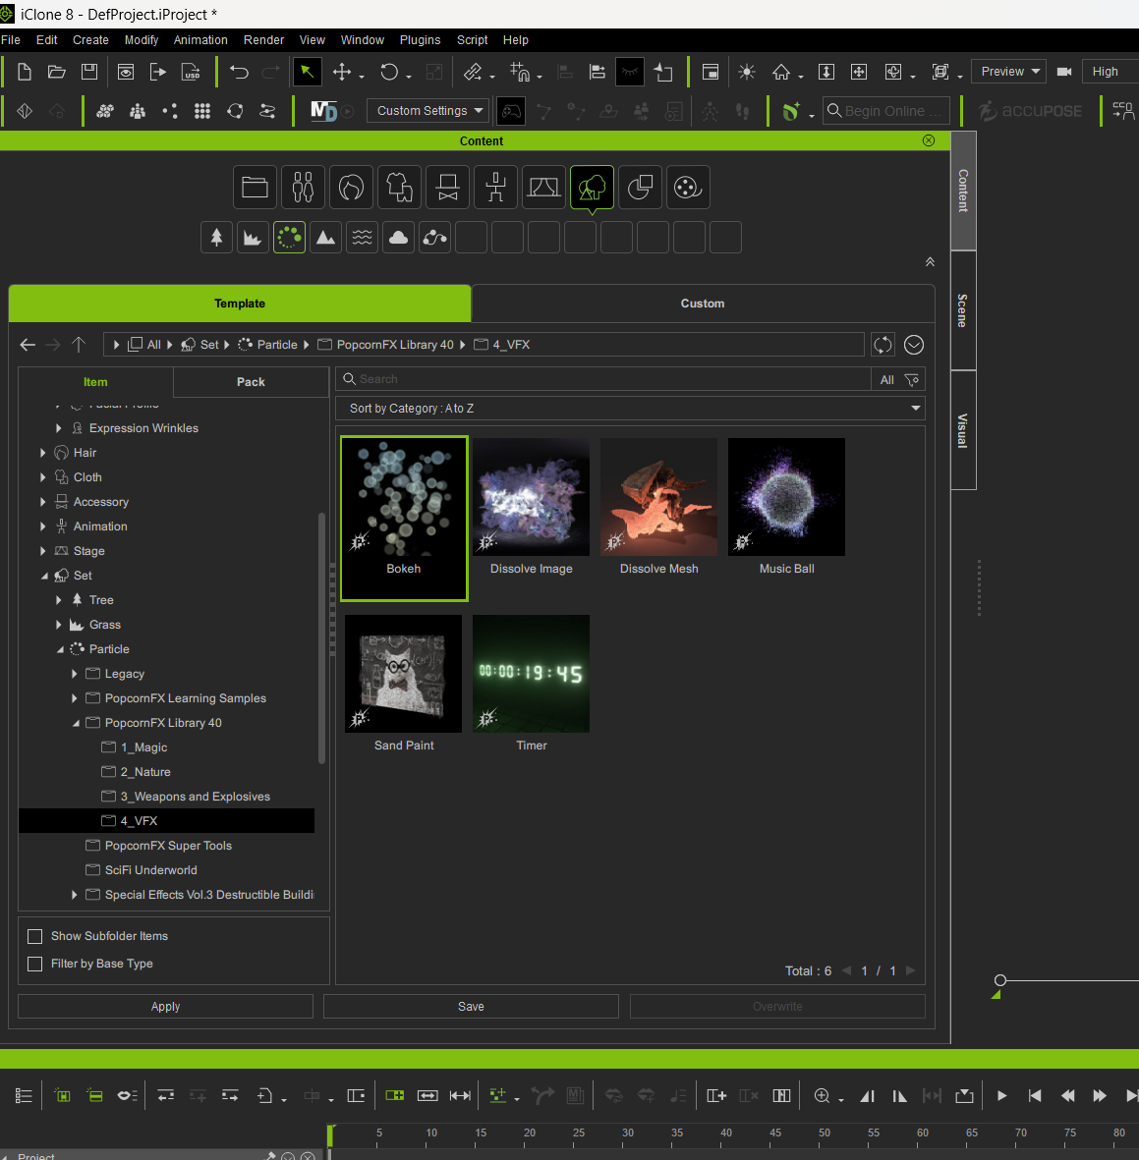
Task: Select the Tree subcategory icon
Action: (x=216, y=238)
